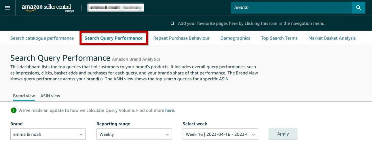The height and width of the screenshot is (161, 372).
Task: Open the Demographics tab
Action: pos(235,38)
